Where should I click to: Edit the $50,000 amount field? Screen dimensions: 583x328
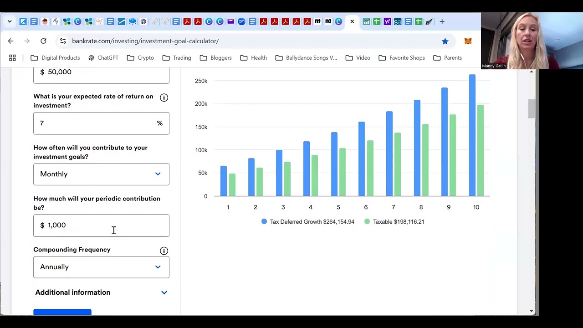(x=101, y=75)
